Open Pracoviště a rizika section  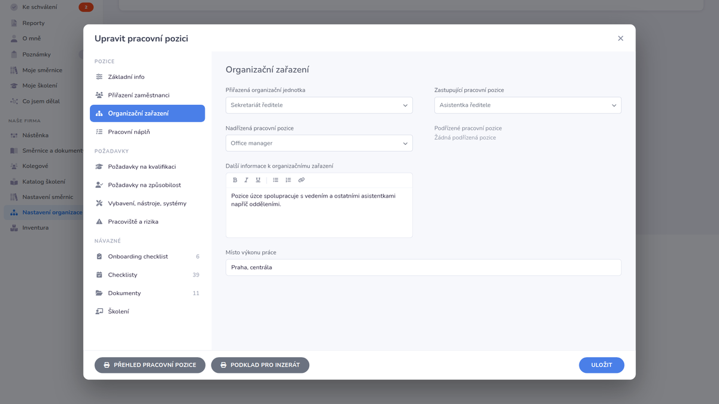point(147,222)
